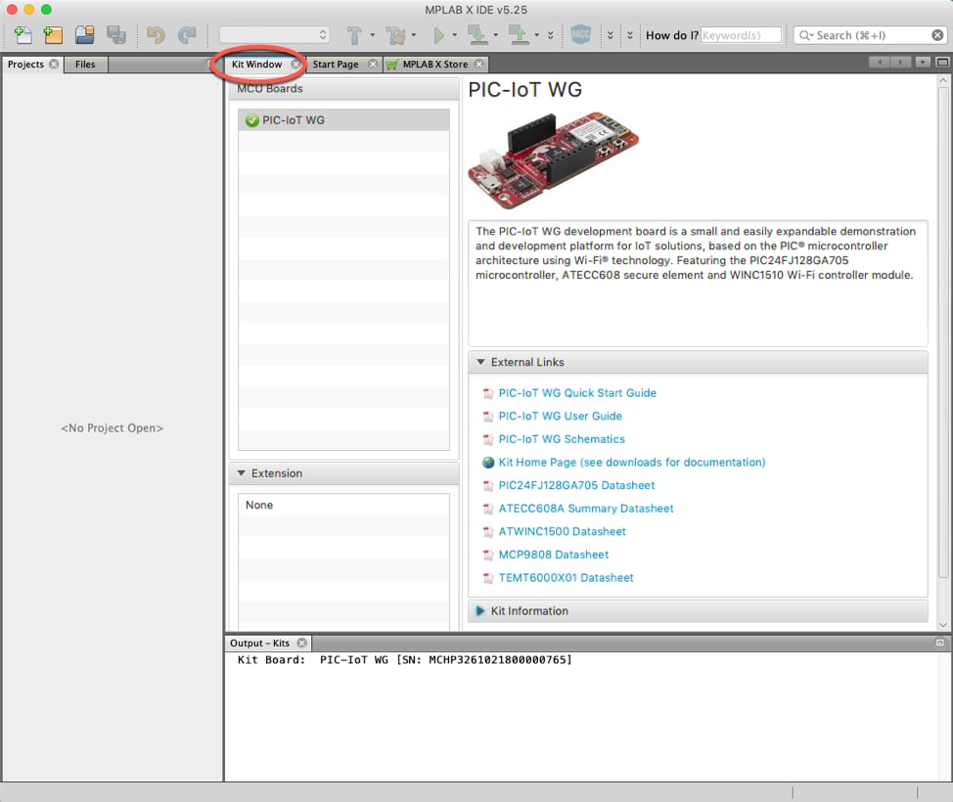Redo the last action
The height and width of the screenshot is (802, 953).
click(x=188, y=34)
